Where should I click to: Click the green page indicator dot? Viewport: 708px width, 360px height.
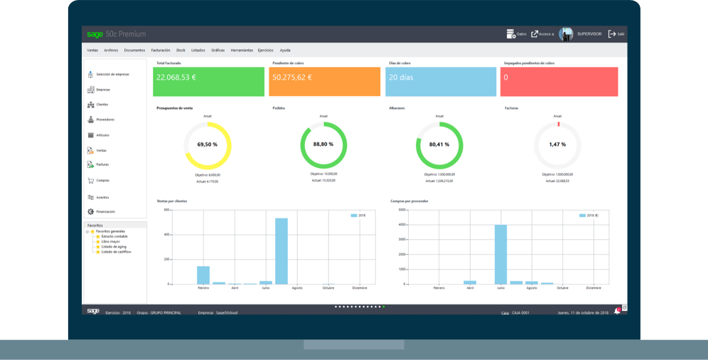click(x=384, y=307)
